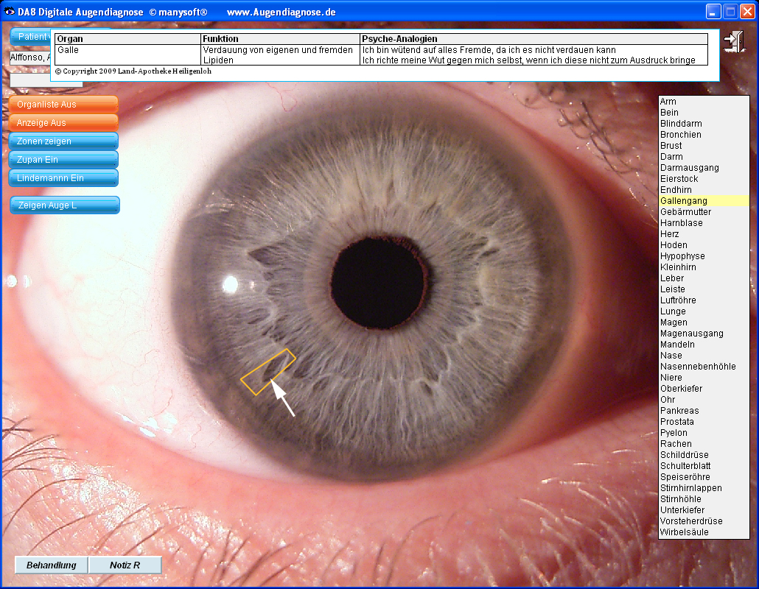Screen dimensions: 759x589
Task: Click the eye icon in title bar
Action: 9,12
